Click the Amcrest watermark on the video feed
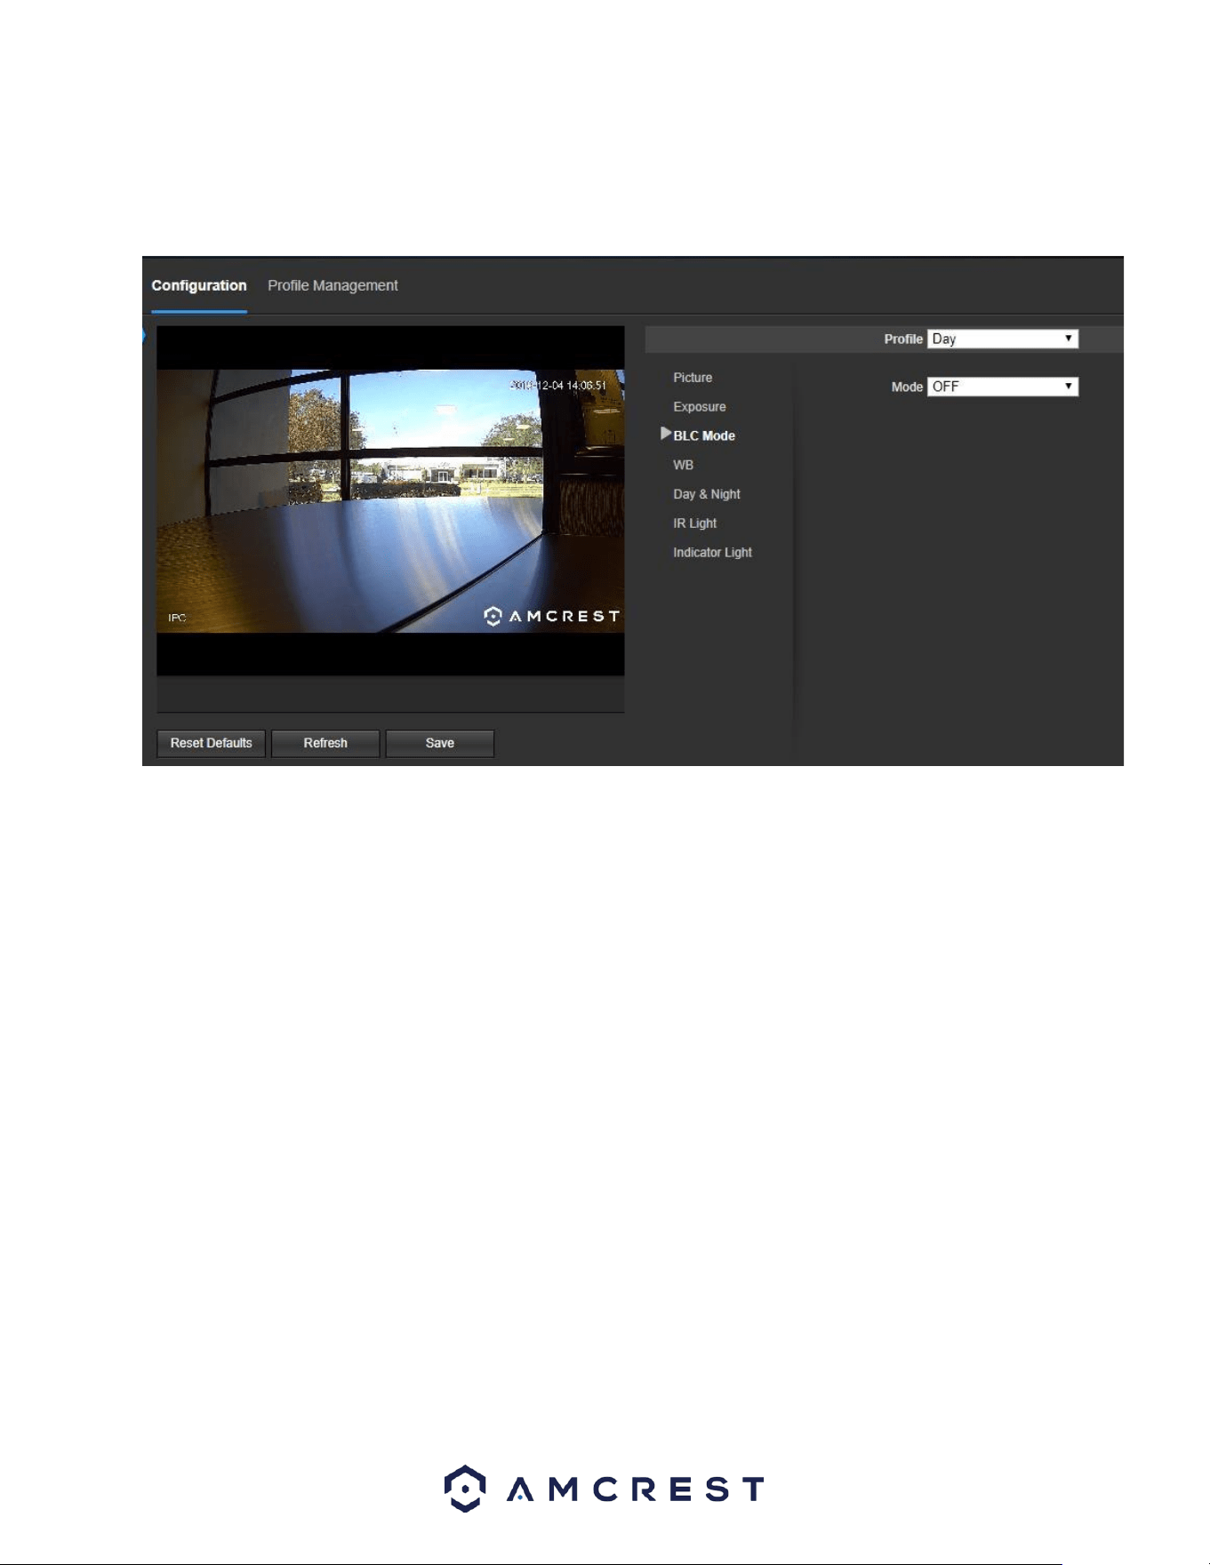1210x1565 pixels. point(551,616)
